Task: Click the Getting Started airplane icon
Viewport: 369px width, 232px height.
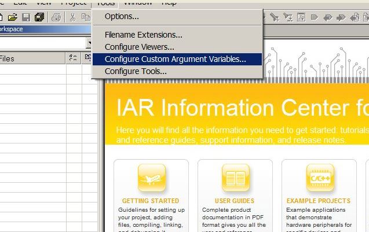Action: pyautogui.click(x=152, y=178)
